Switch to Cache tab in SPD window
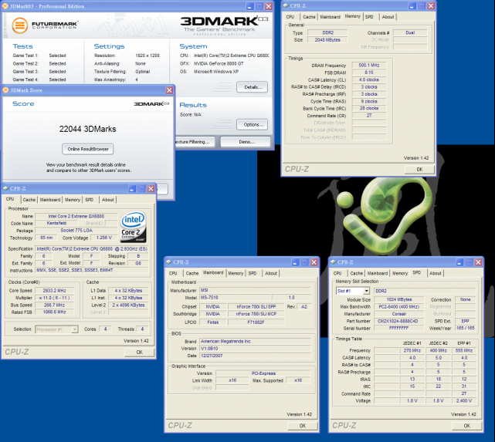Image resolution: width=495 pixels, height=442 pixels. coord(357,273)
